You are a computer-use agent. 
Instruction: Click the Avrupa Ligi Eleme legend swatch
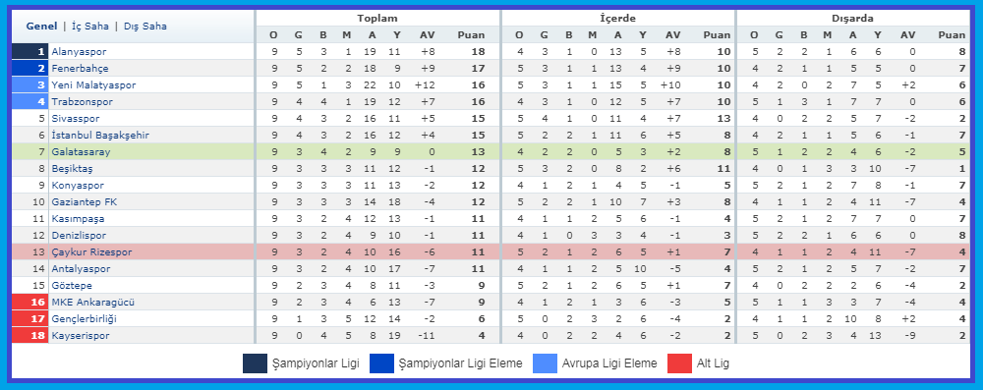[545, 363]
